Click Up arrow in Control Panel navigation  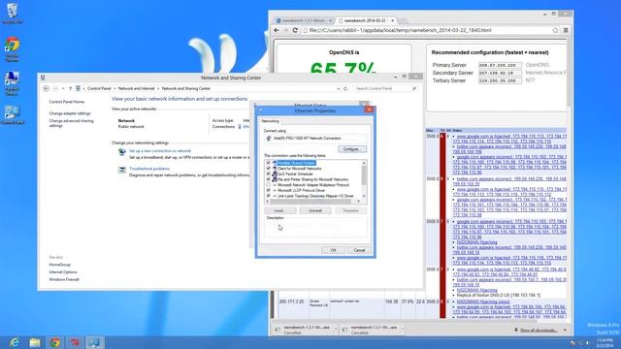pos(71,88)
